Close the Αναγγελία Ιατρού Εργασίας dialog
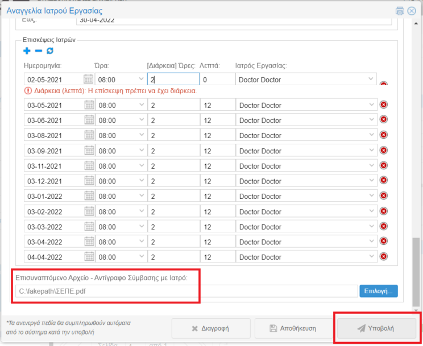 412,11
